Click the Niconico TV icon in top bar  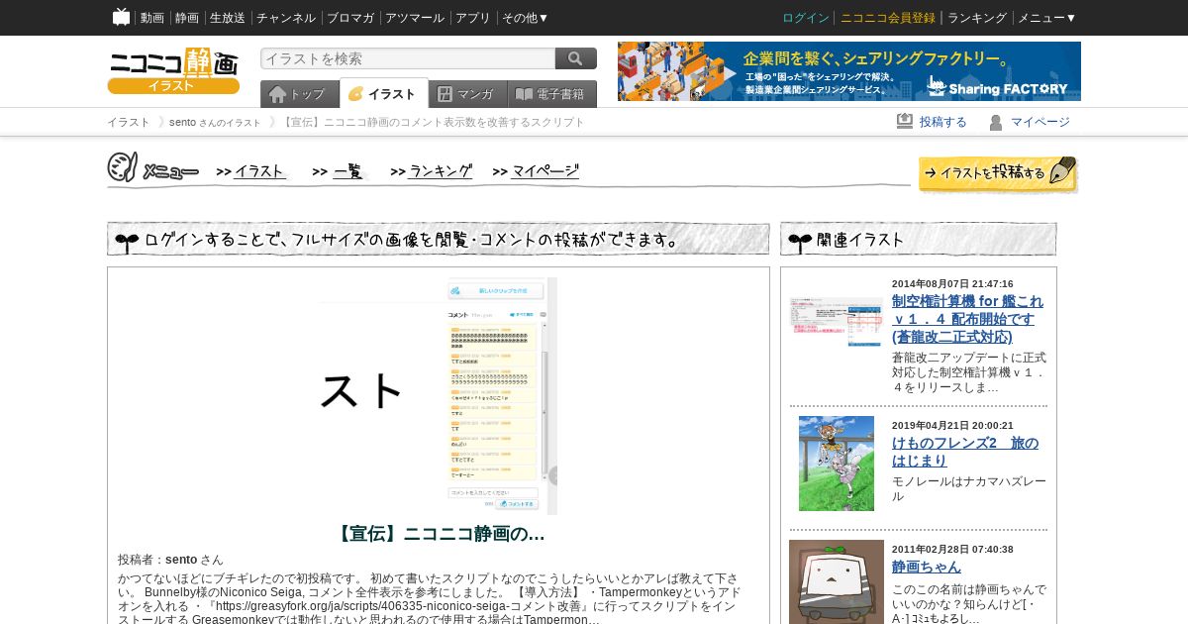(x=121, y=17)
